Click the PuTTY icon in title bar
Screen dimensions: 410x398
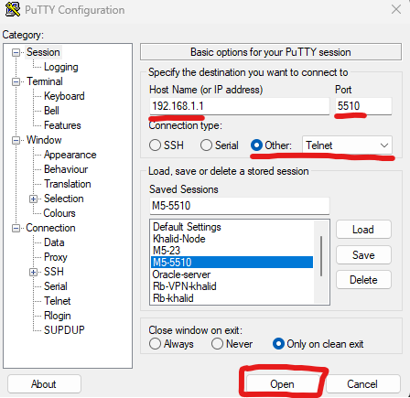tap(13, 9)
